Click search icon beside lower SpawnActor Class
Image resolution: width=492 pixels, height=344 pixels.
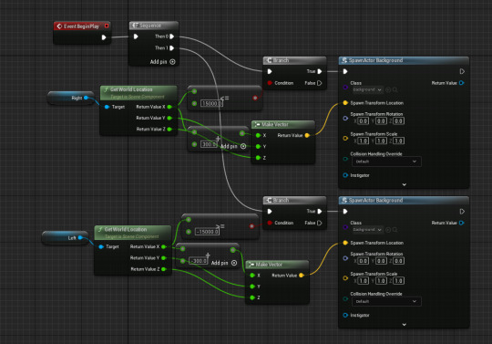click(395, 230)
